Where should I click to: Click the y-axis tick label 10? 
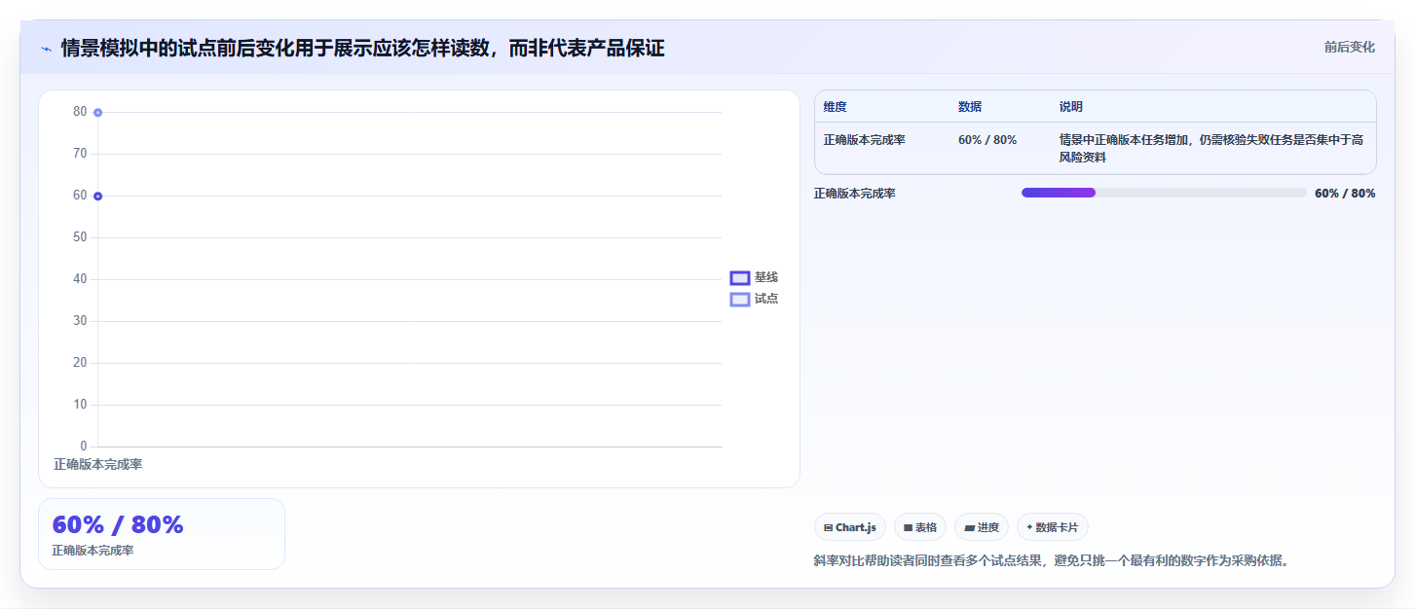[x=80, y=405]
